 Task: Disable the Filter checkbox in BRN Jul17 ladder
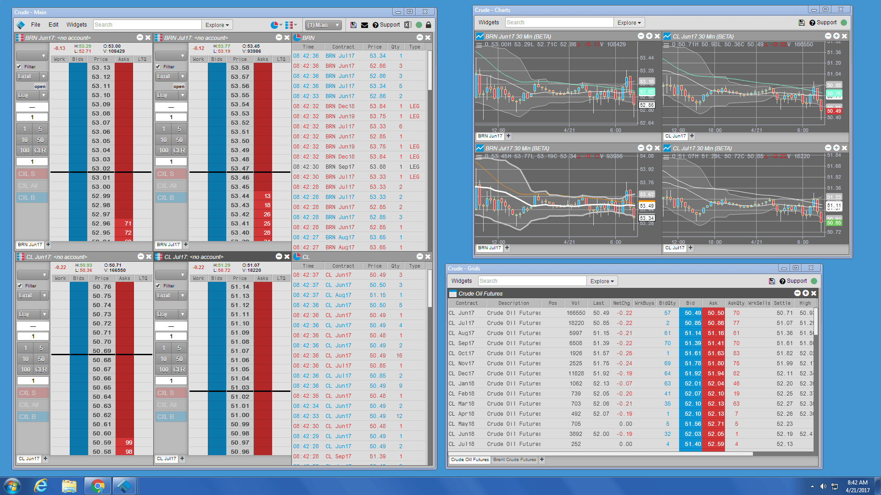click(159, 66)
